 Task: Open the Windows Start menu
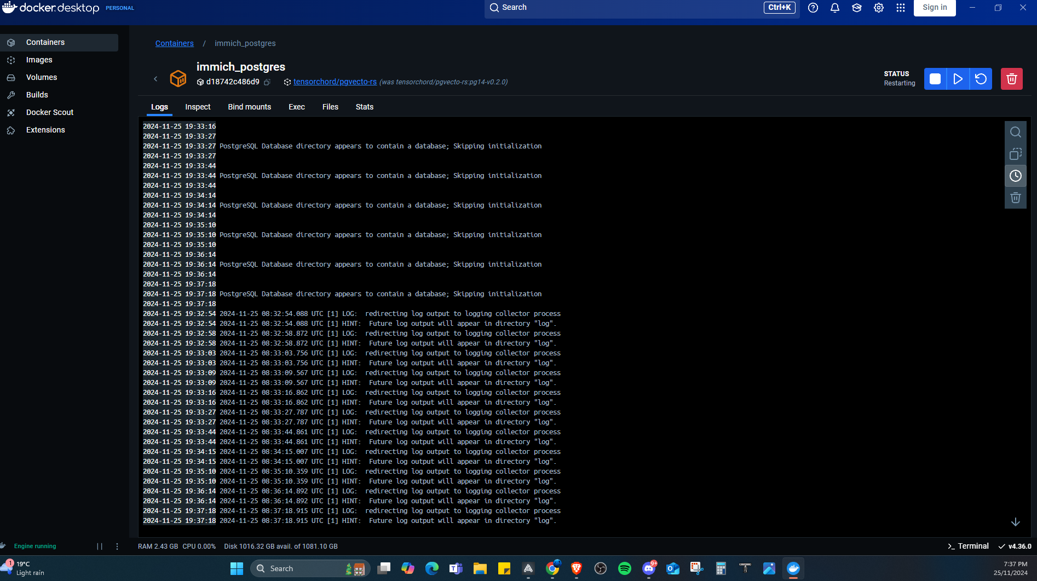[237, 568]
